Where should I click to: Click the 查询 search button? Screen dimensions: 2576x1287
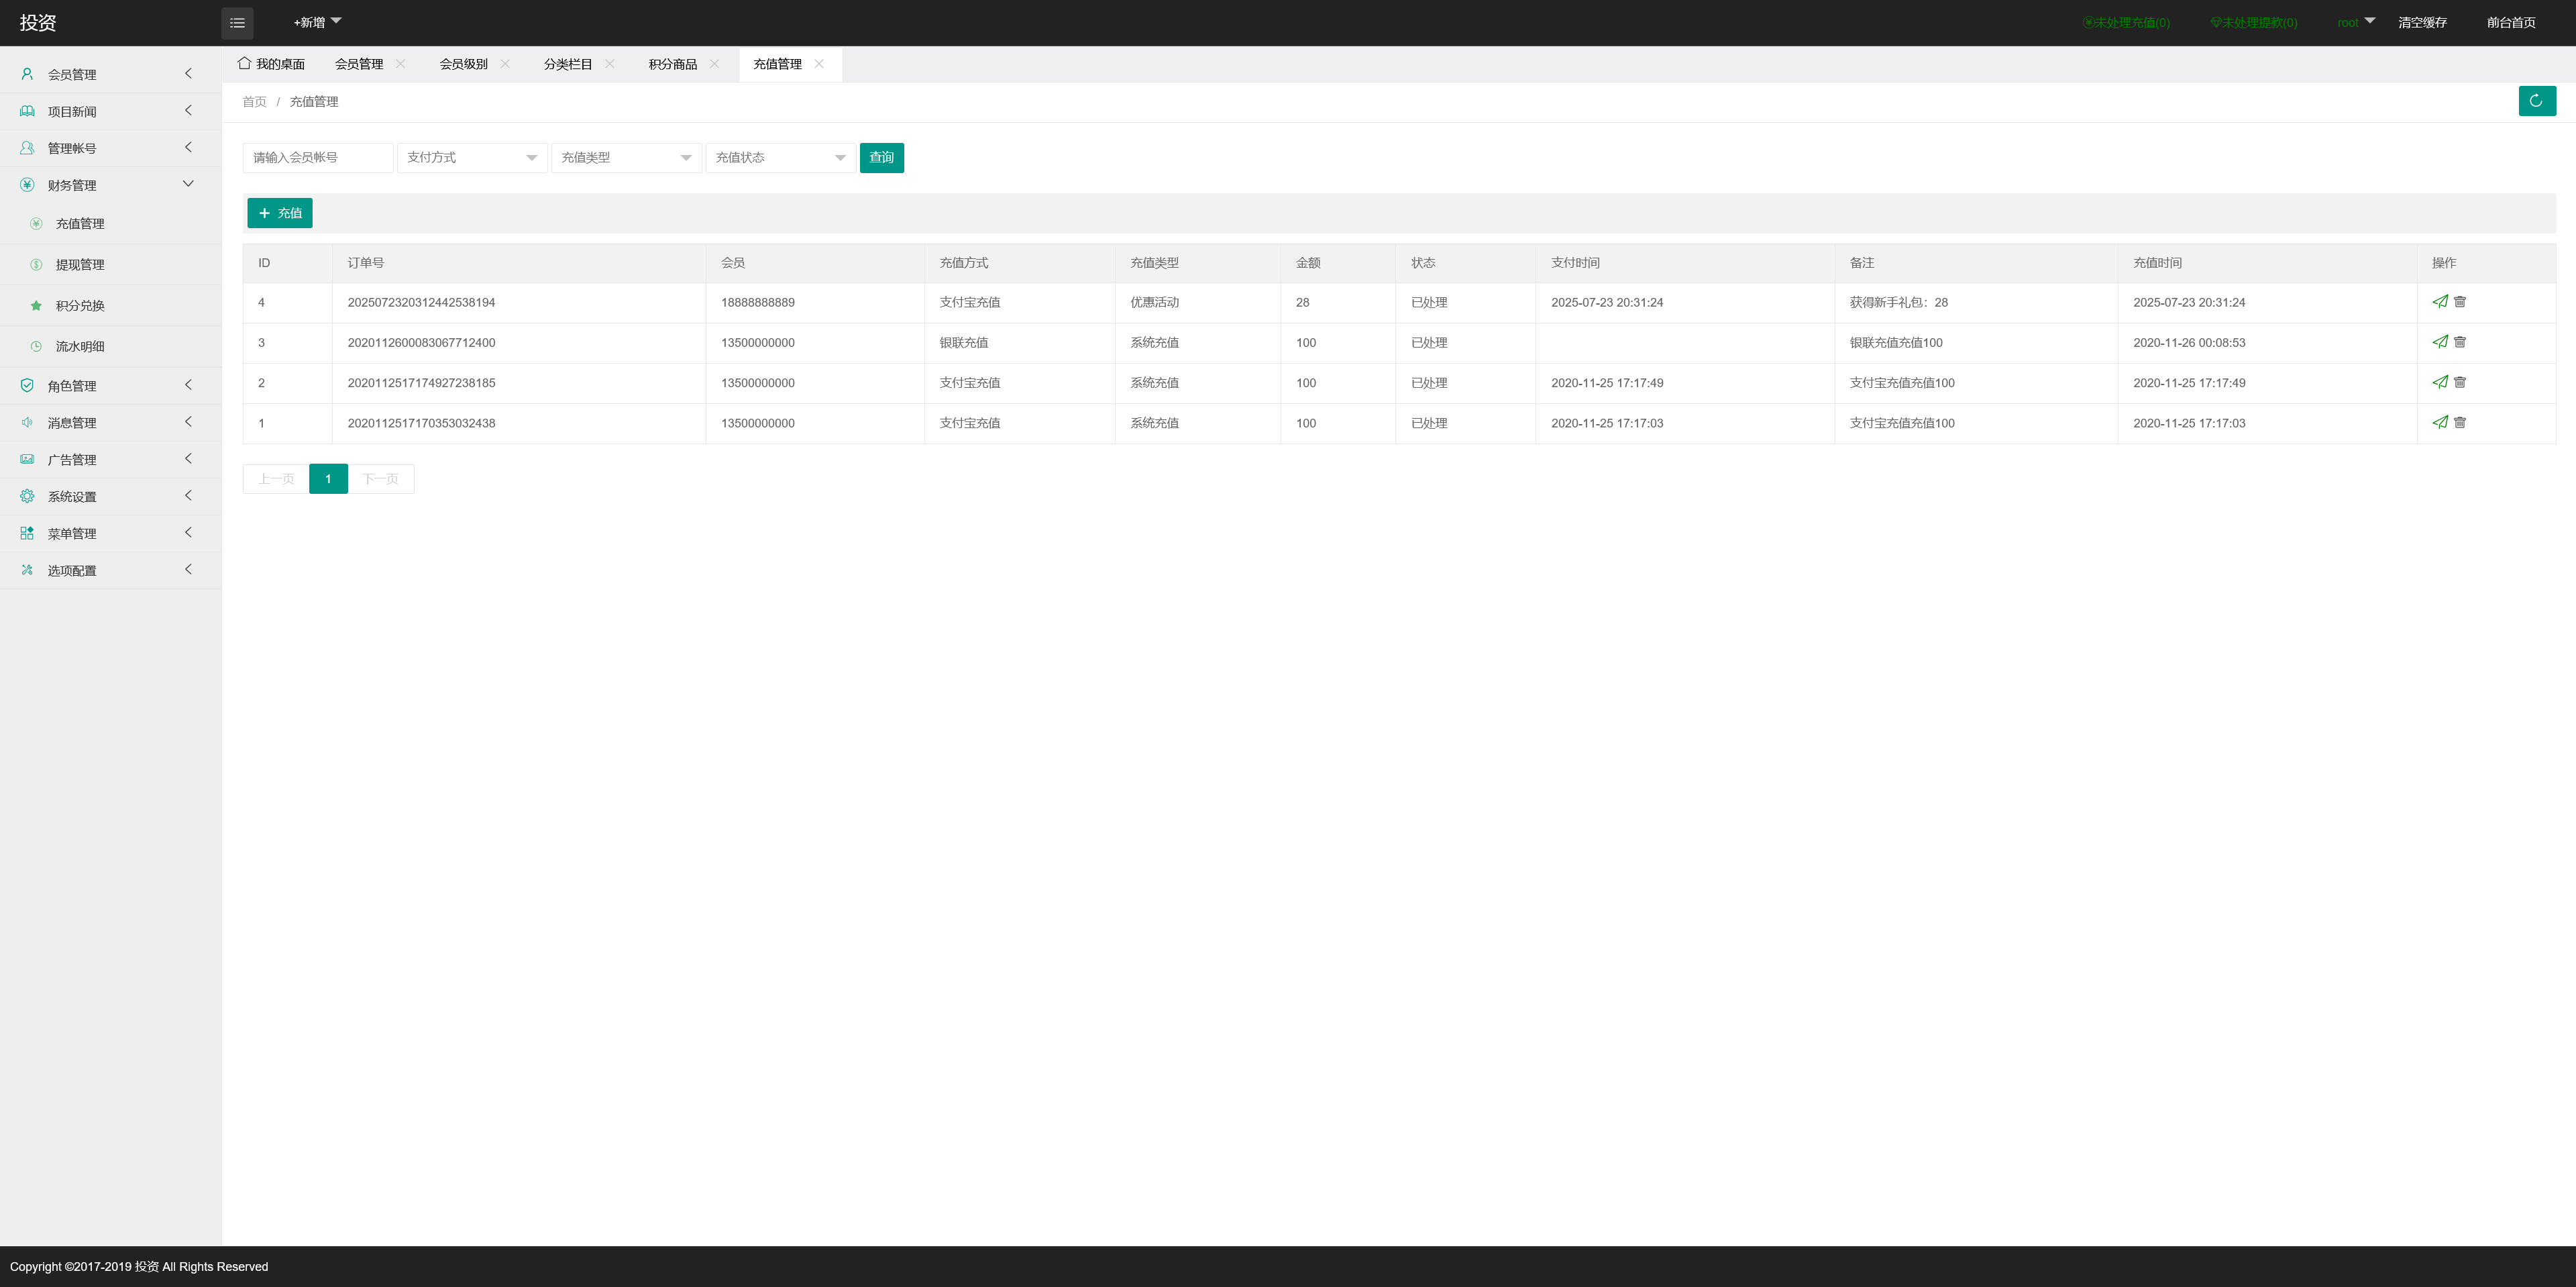coord(881,158)
